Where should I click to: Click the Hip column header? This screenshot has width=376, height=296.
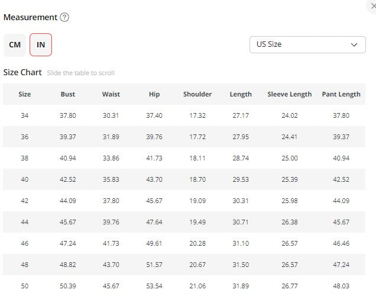click(x=154, y=94)
